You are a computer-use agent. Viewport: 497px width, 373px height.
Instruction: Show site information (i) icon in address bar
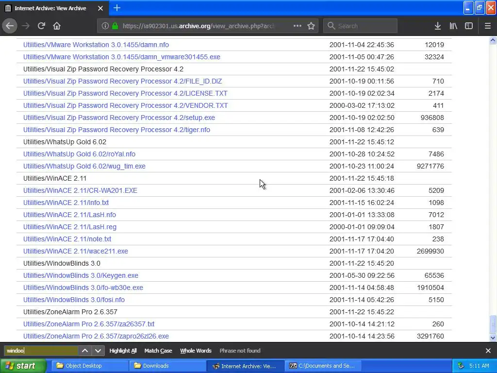point(105,26)
